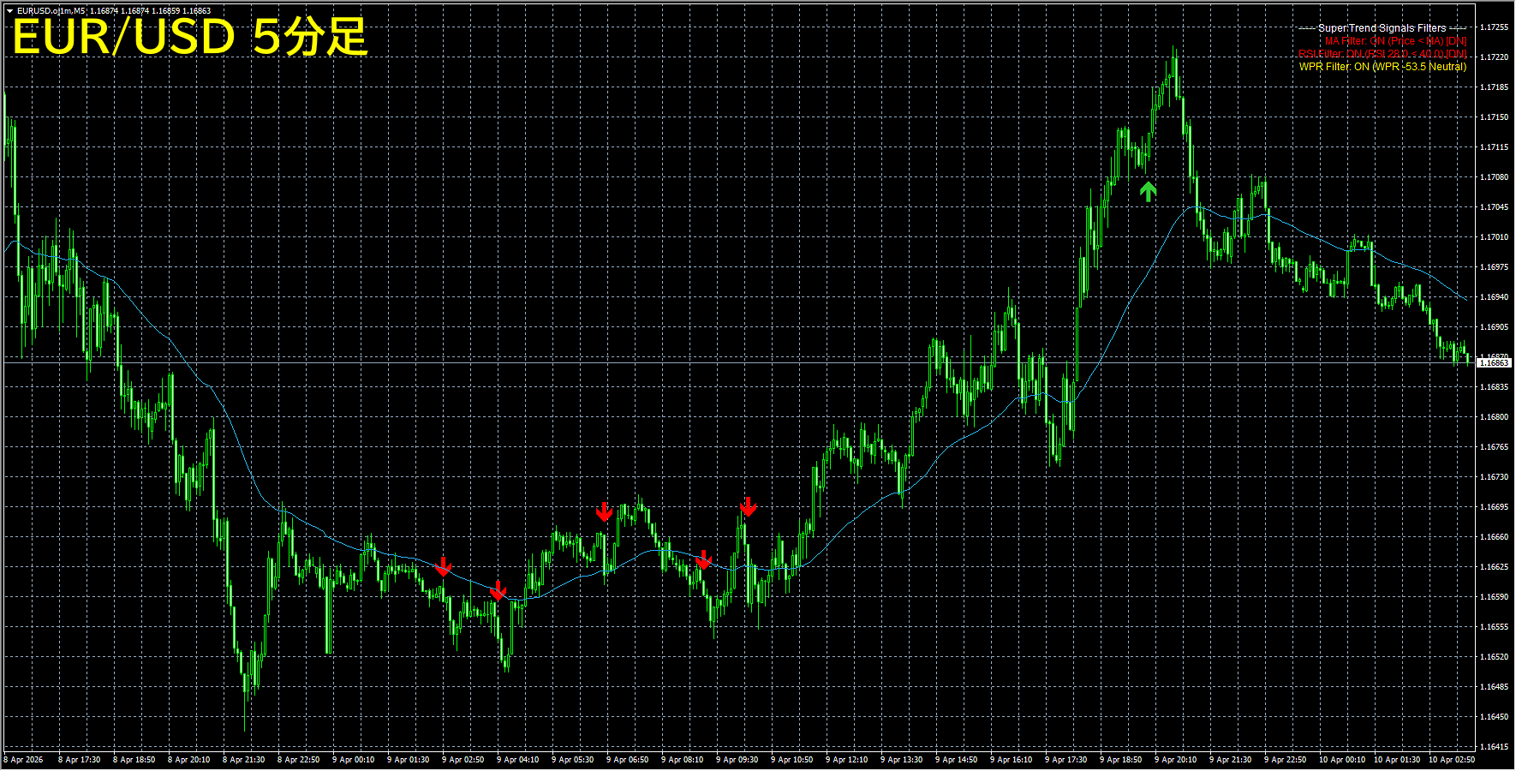Click the green buy arrow signal

coord(1149,191)
